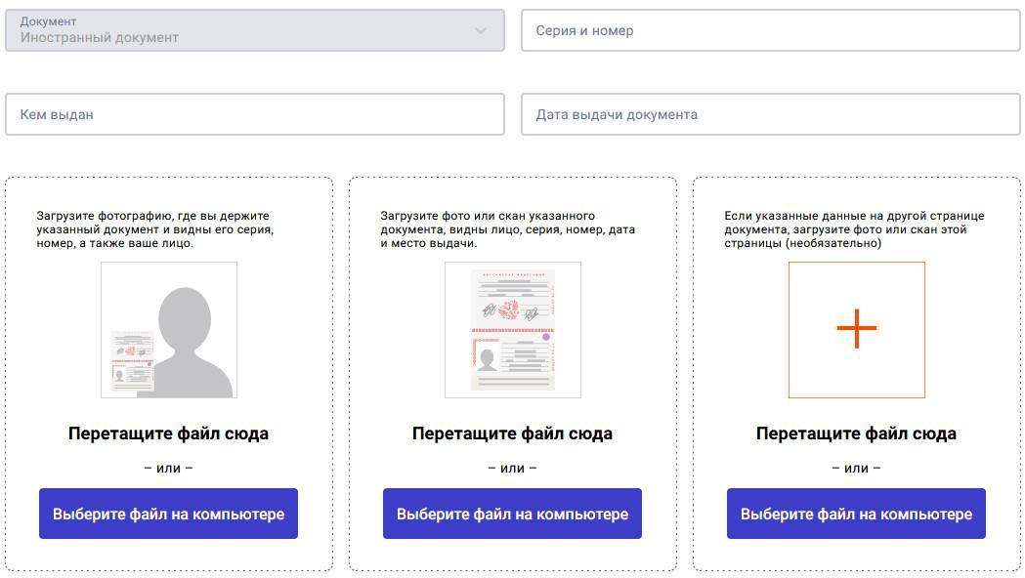Choose file button under passport scan upload
Image resolution: width=1025 pixels, height=578 pixels.
click(512, 514)
